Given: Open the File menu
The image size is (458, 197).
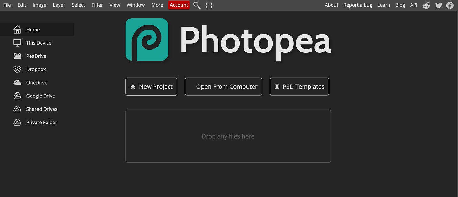Looking at the screenshot, I should [x=7, y=5].
